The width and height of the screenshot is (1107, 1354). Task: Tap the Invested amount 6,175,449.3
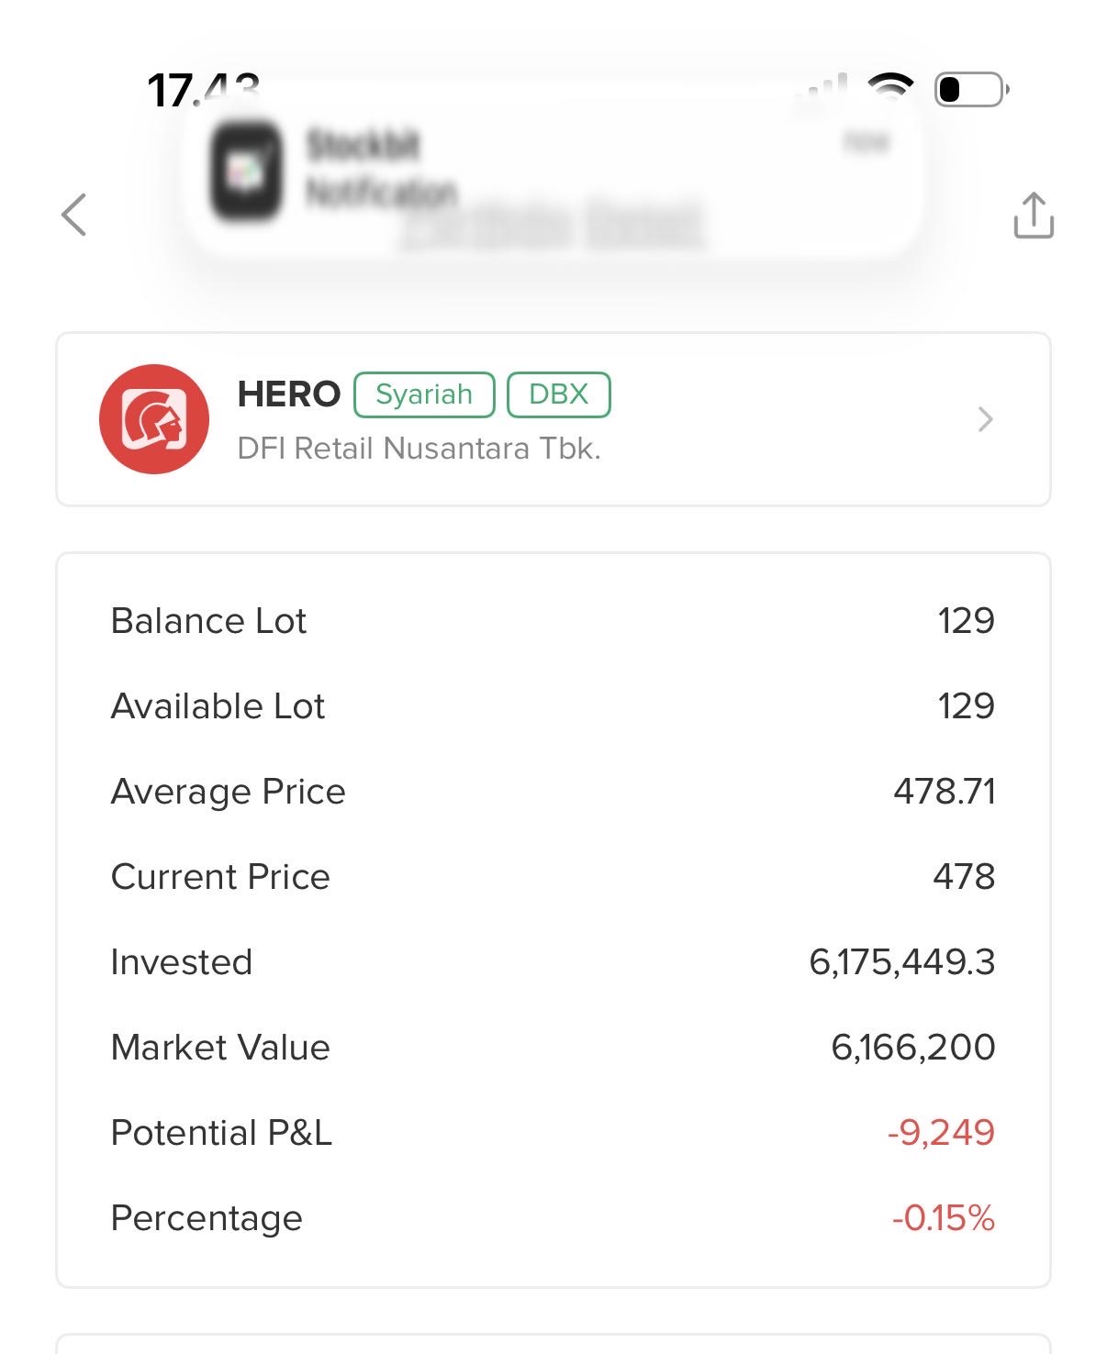901,962
